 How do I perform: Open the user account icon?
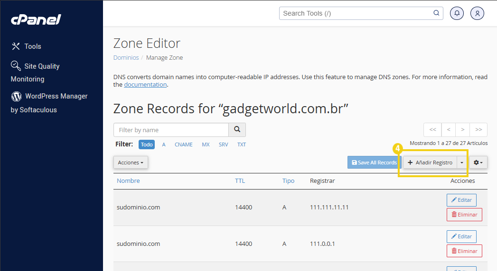(x=477, y=13)
